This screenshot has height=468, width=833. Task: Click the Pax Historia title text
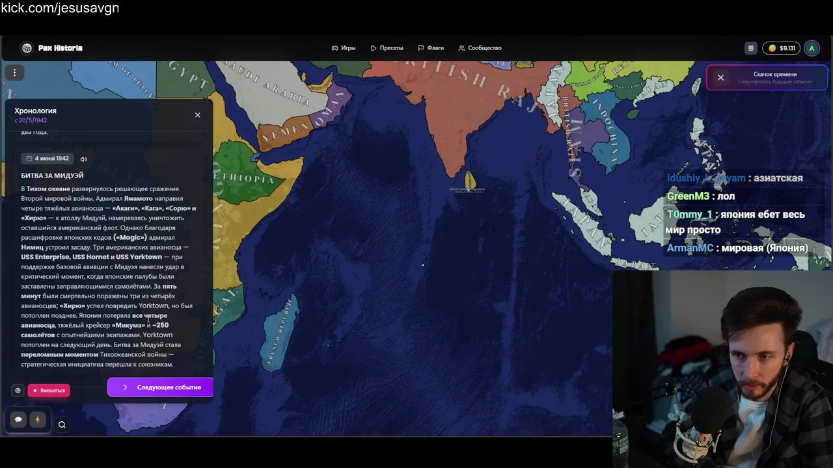pos(61,48)
